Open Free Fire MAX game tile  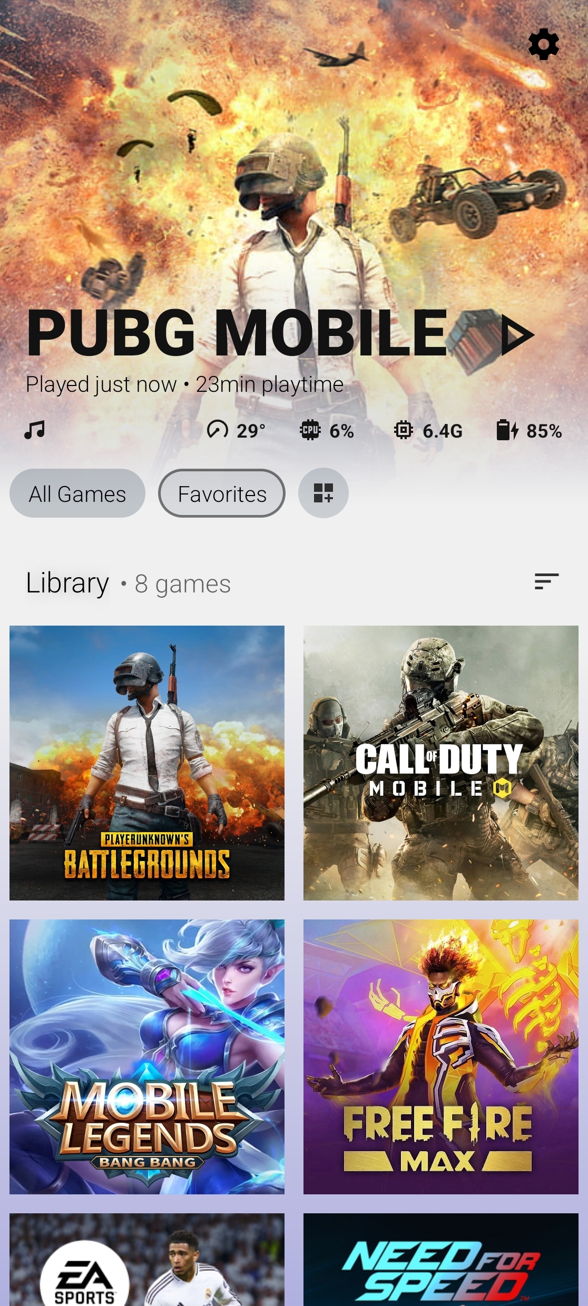tap(441, 1057)
